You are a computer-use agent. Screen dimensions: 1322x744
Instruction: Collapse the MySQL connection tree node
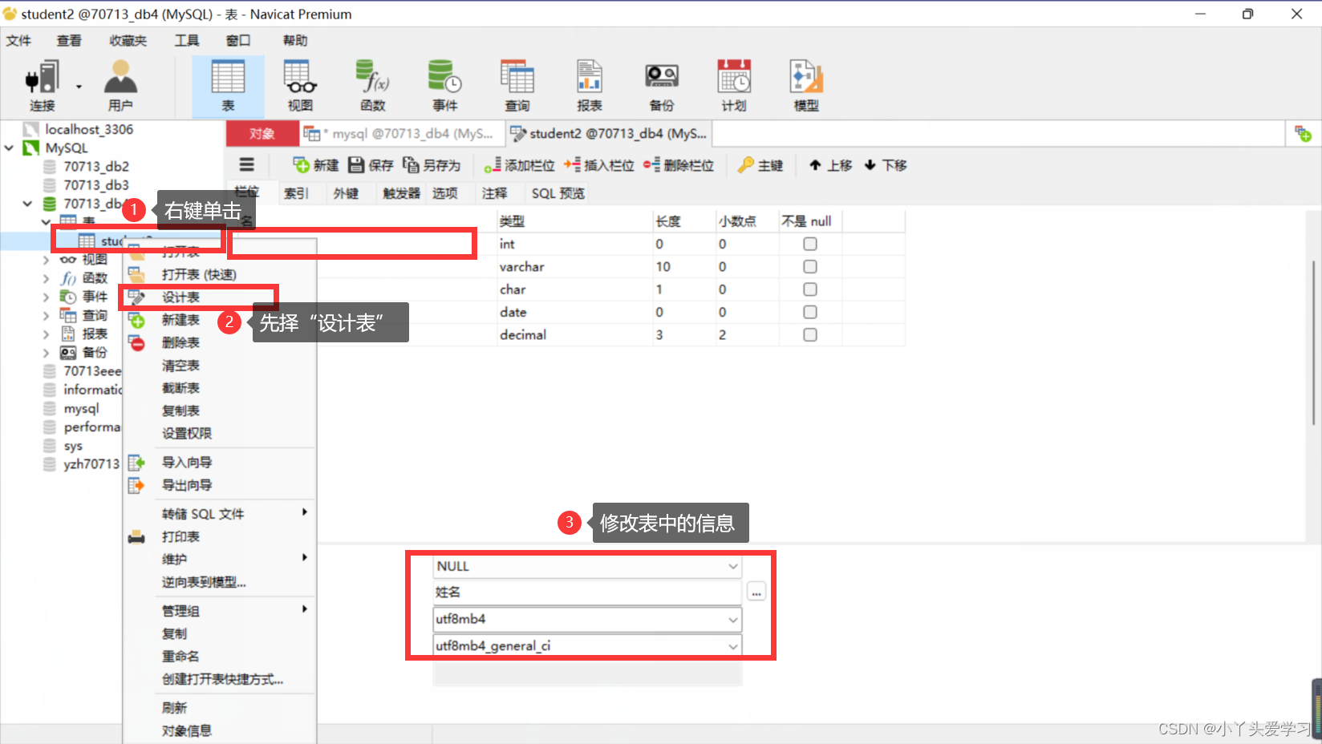pyautogui.click(x=10, y=148)
